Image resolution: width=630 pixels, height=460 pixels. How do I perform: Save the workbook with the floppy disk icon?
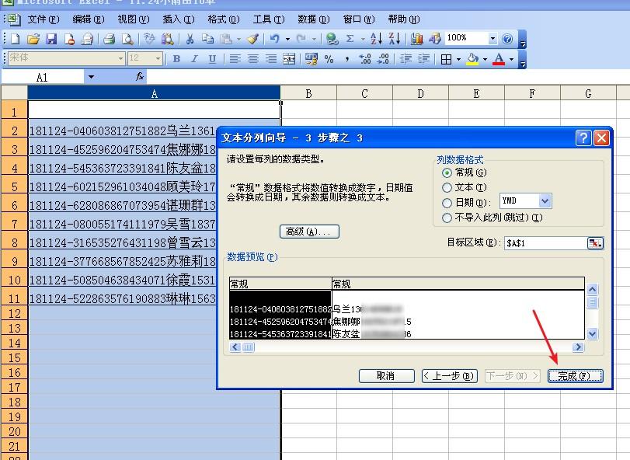(x=51, y=39)
